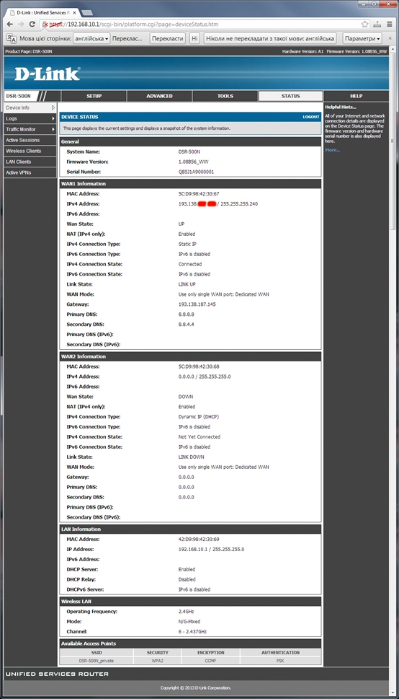Expand Traffic Monitor sidebar submenu
Image resolution: width=399 pixels, height=699 pixels.
[x=30, y=129]
